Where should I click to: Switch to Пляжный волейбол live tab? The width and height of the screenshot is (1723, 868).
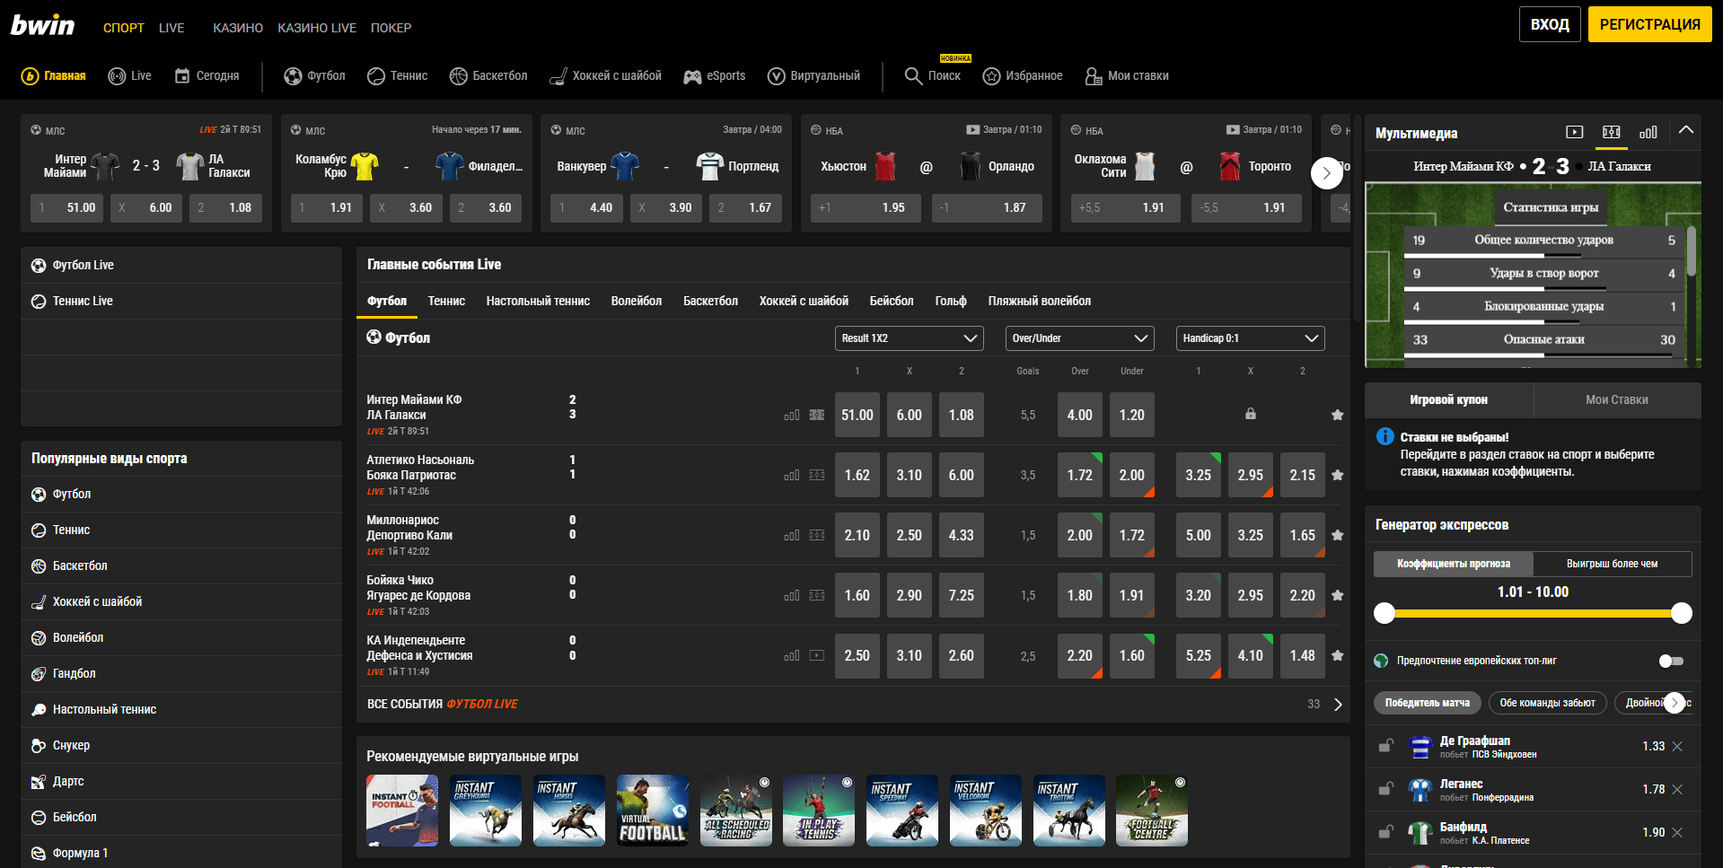click(x=1040, y=302)
